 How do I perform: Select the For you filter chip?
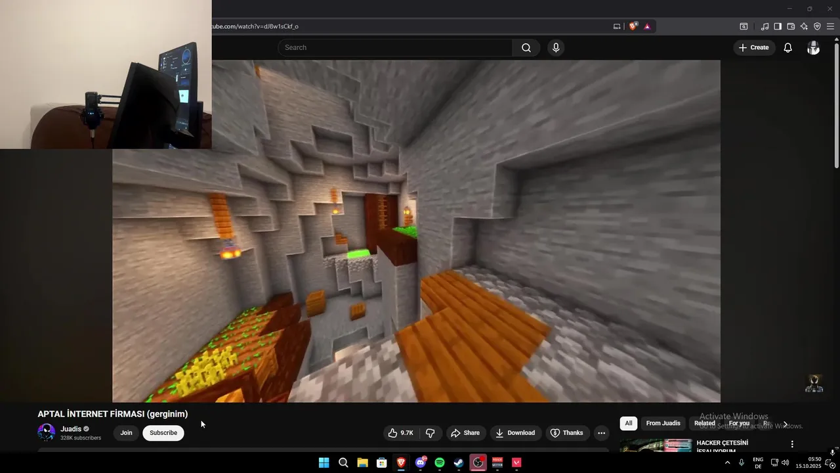click(x=739, y=423)
